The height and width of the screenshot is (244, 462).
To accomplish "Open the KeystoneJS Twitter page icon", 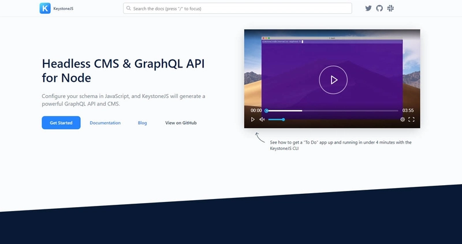I will click(x=368, y=8).
